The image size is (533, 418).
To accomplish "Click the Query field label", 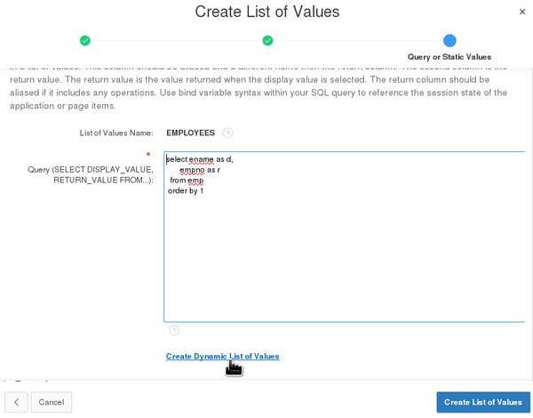I will (x=90, y=174).
